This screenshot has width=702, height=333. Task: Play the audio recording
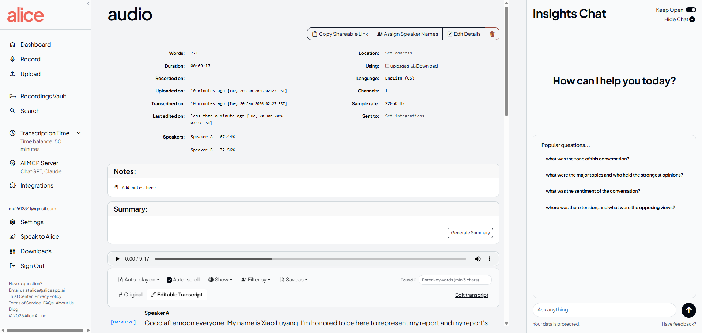117,259
